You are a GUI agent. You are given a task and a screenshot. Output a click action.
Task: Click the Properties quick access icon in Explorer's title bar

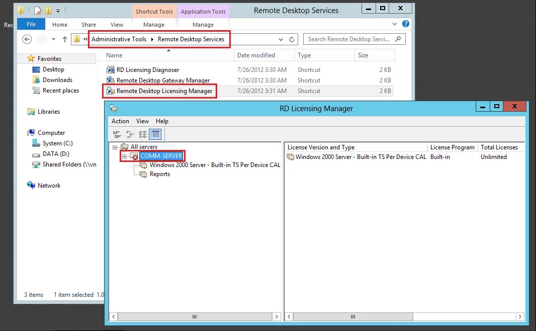[x=38, y=11]
